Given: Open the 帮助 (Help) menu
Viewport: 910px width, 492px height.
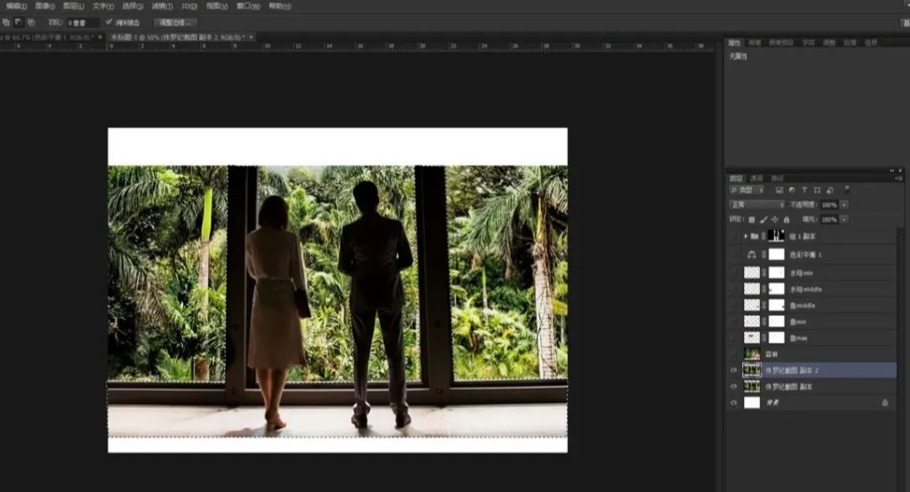Looking at the screenshot, I should (280, 7).
